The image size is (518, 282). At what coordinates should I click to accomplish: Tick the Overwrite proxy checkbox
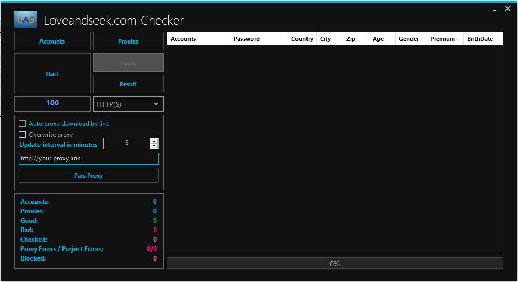pos(23,135)
